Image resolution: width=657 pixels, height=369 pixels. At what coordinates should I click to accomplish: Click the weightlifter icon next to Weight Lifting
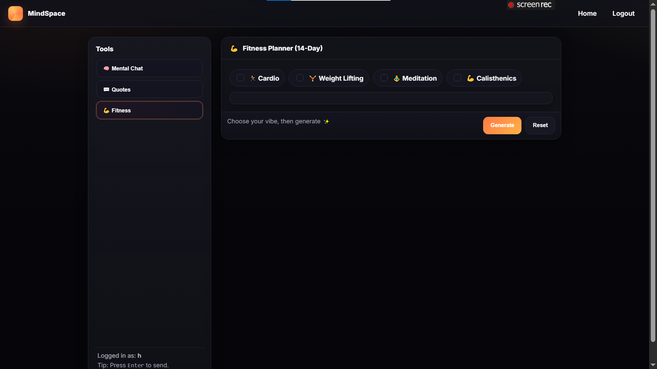pos(312,78)
